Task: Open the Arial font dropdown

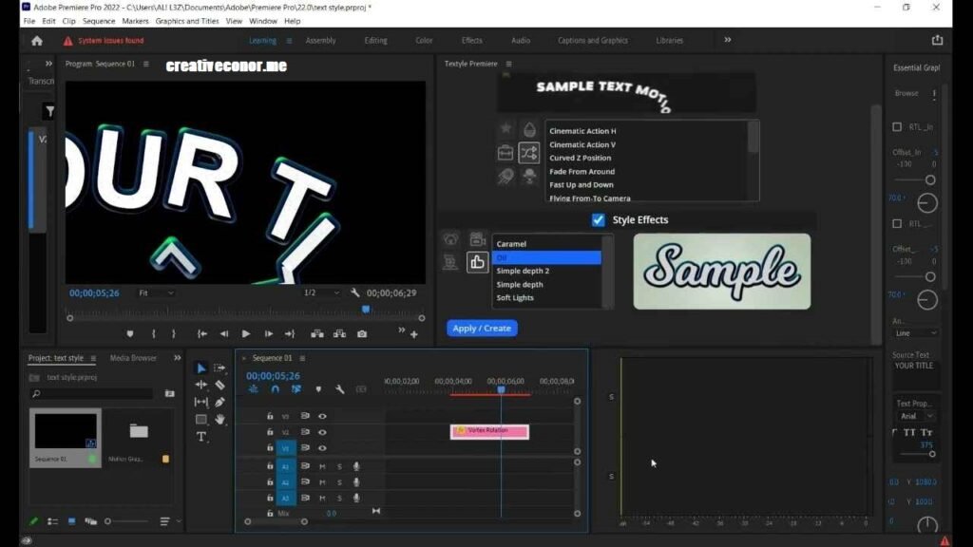Action: (x=917, y=416)
